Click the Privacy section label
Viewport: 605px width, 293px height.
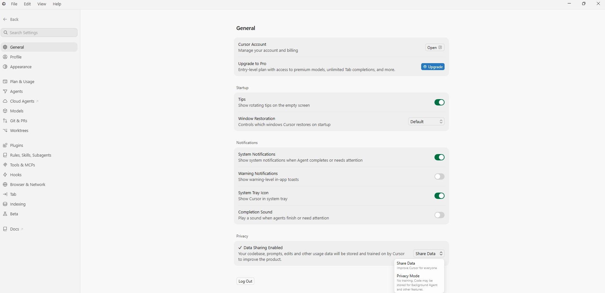242,236
